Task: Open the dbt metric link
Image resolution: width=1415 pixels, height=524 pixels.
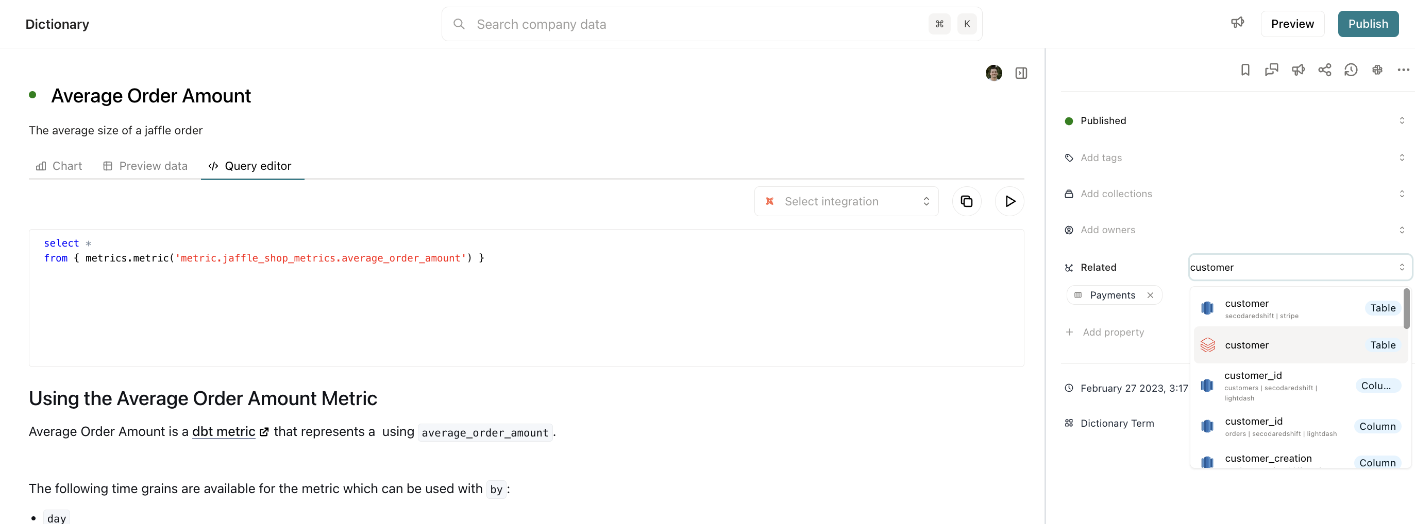Action: coord(224,432)
